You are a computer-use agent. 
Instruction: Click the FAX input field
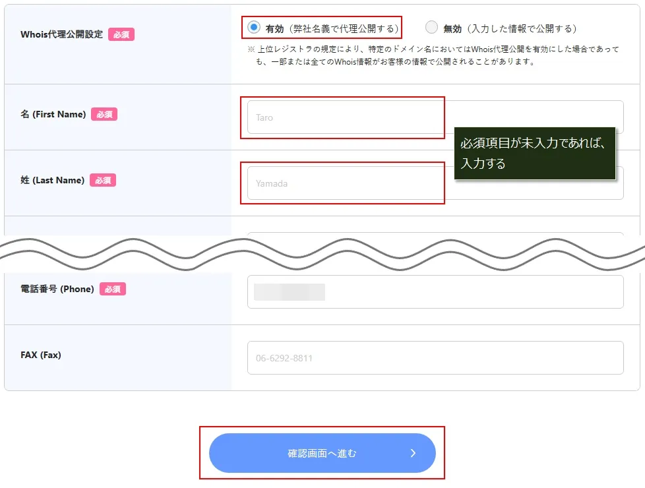pos(435,357)
